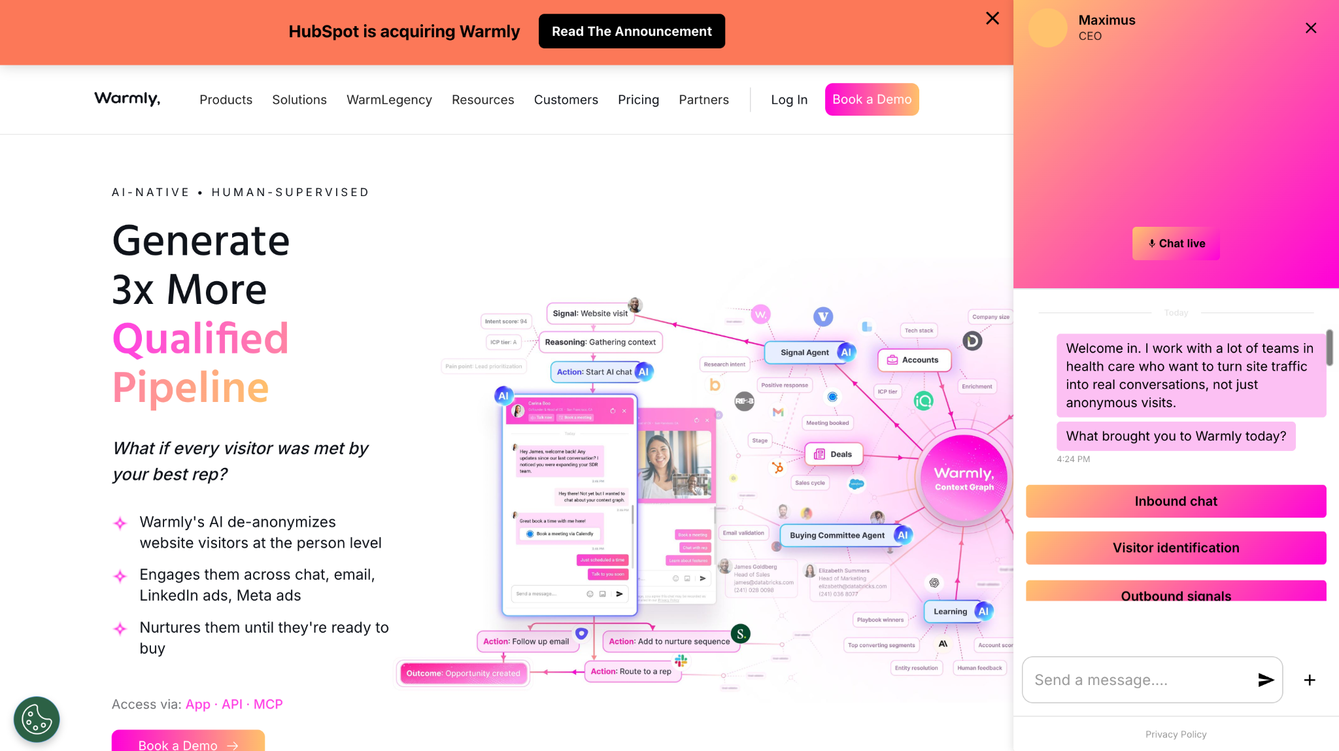
Task: Dismiss the HubSpot announcement banner
Action: pos(992,18)
